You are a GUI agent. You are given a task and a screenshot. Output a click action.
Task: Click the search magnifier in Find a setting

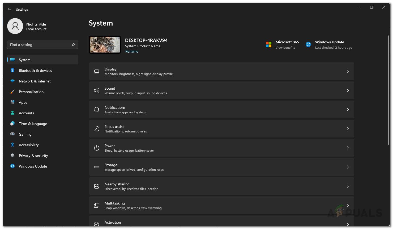(x=73, y=45)
